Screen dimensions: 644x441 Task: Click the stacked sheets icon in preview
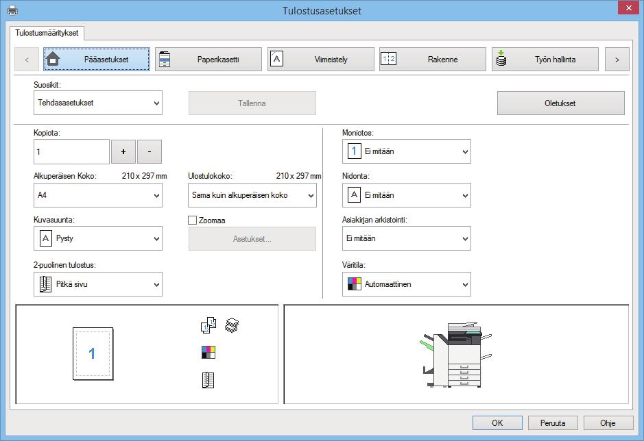click(x=232, y=325)
